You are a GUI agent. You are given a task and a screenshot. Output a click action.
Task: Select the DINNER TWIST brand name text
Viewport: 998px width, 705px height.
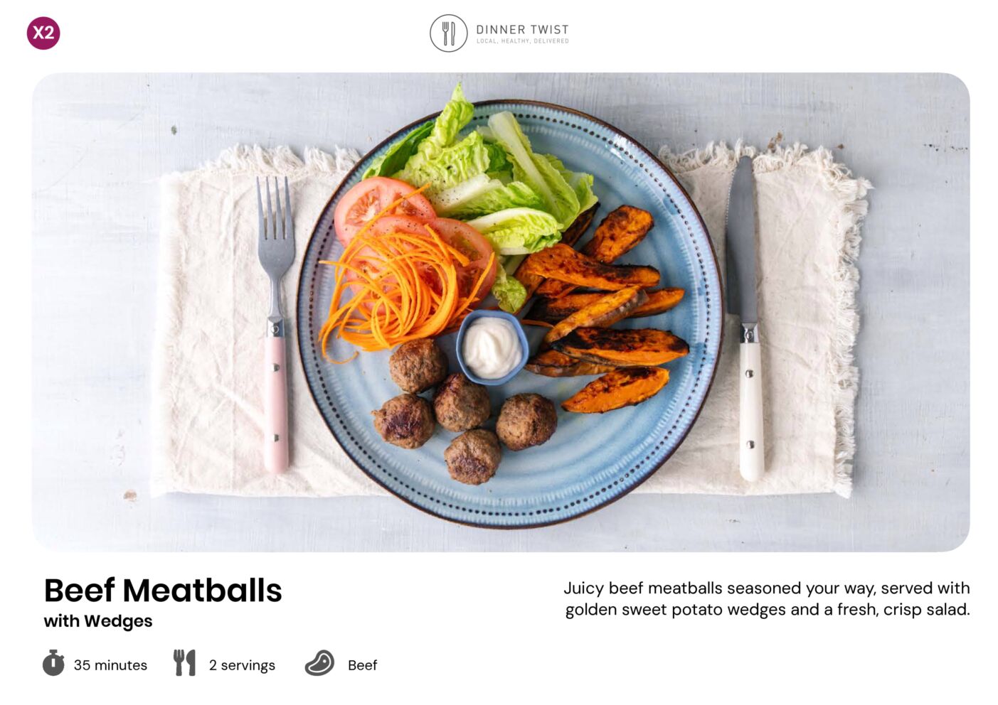pos(522,29)
